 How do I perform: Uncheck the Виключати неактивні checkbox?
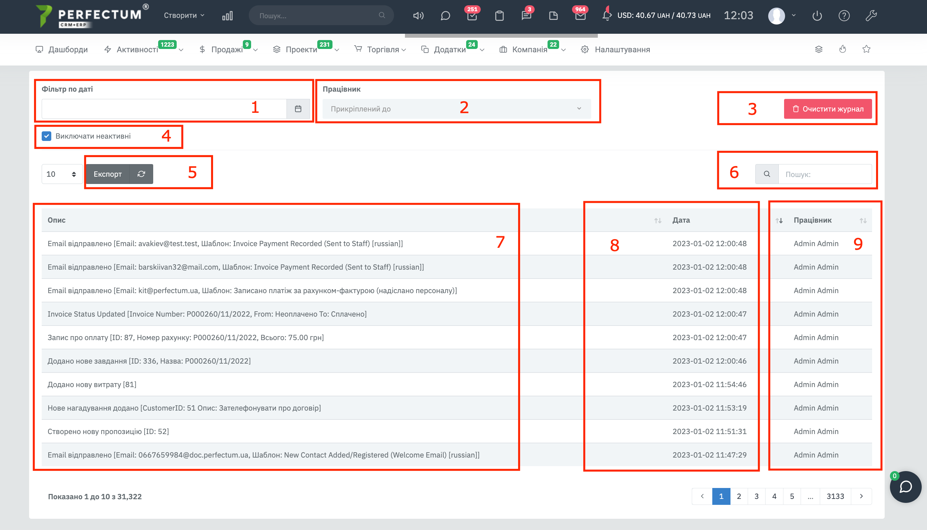click(x=47, y=136)
